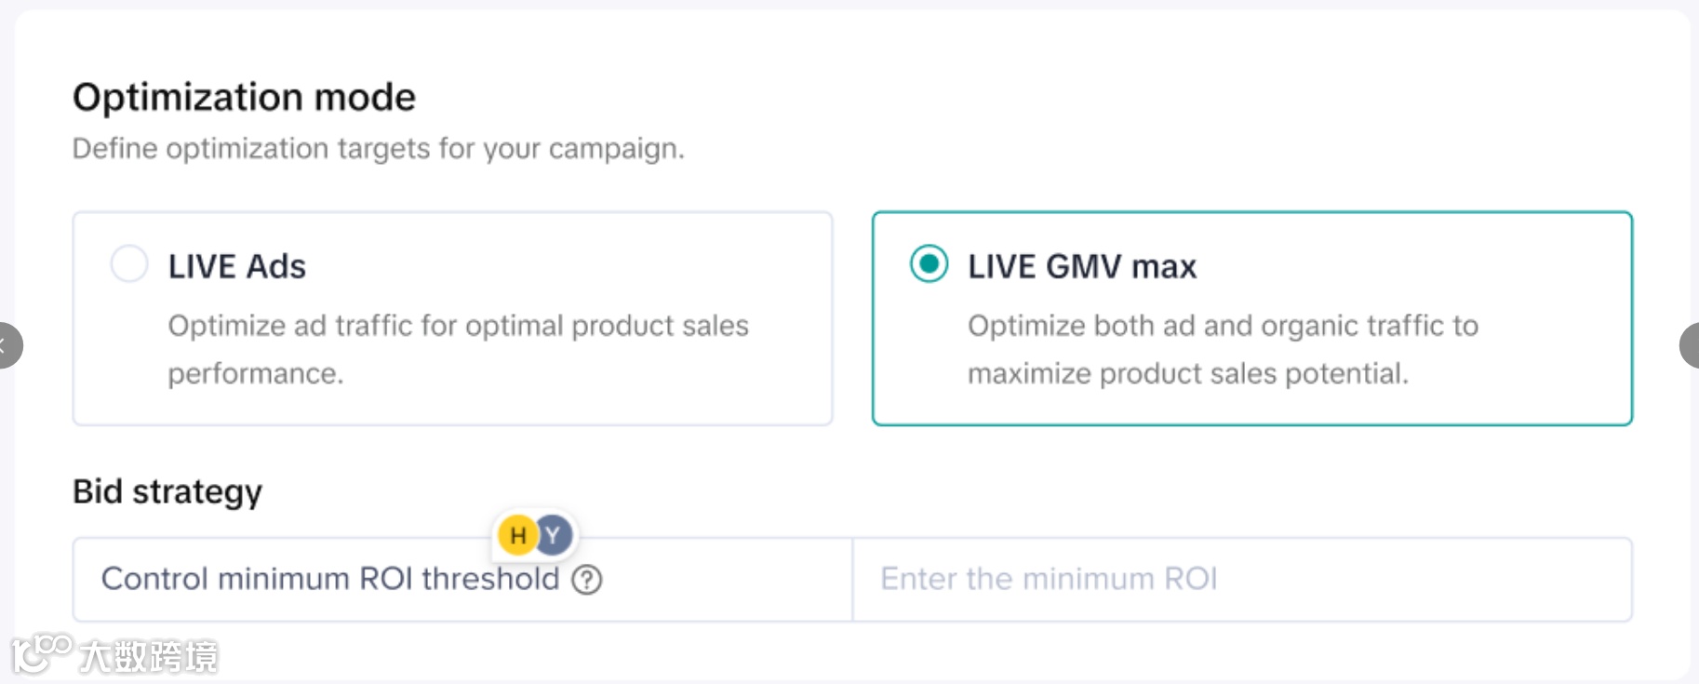Image resolution: width=1699 pixels, height=684 pixels.
Task: Click the next arrow at right edge
Action: 1690,345
